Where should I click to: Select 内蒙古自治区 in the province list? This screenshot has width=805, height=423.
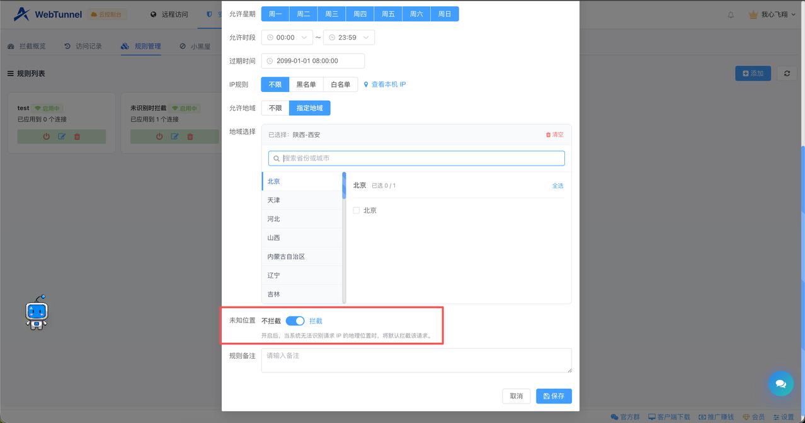coord(302,257)
